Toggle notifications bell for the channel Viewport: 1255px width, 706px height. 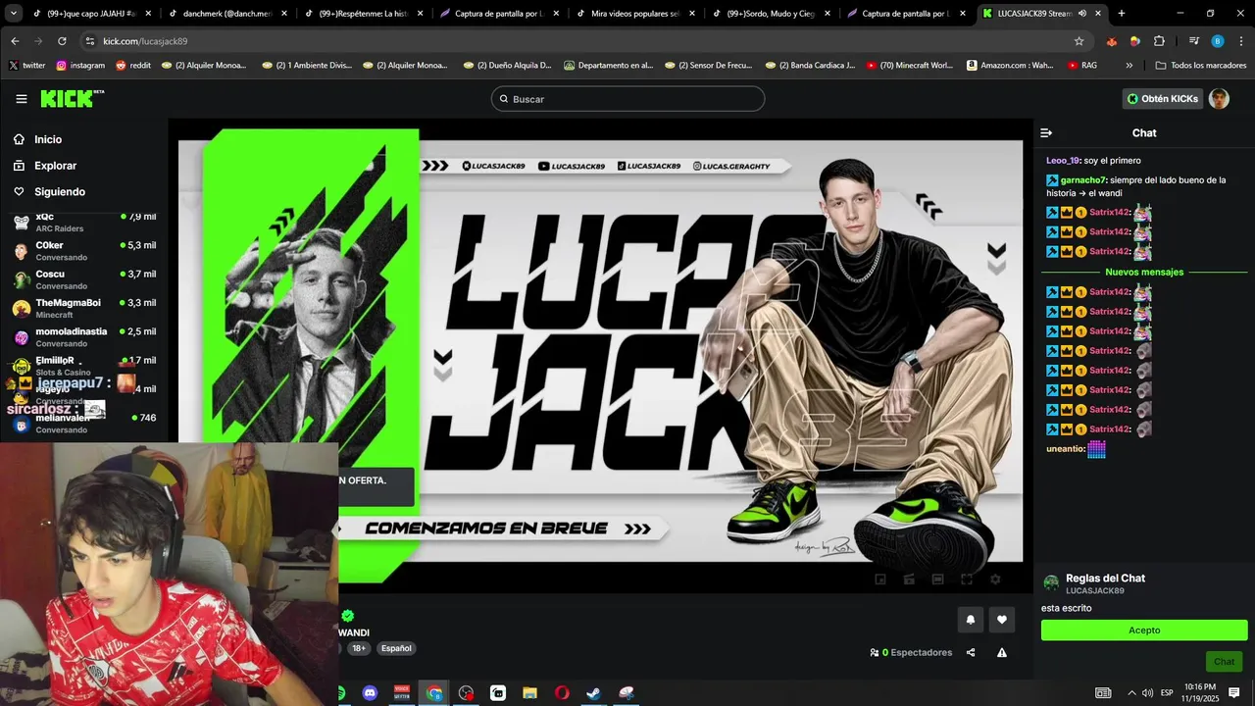tap(971, 619)
